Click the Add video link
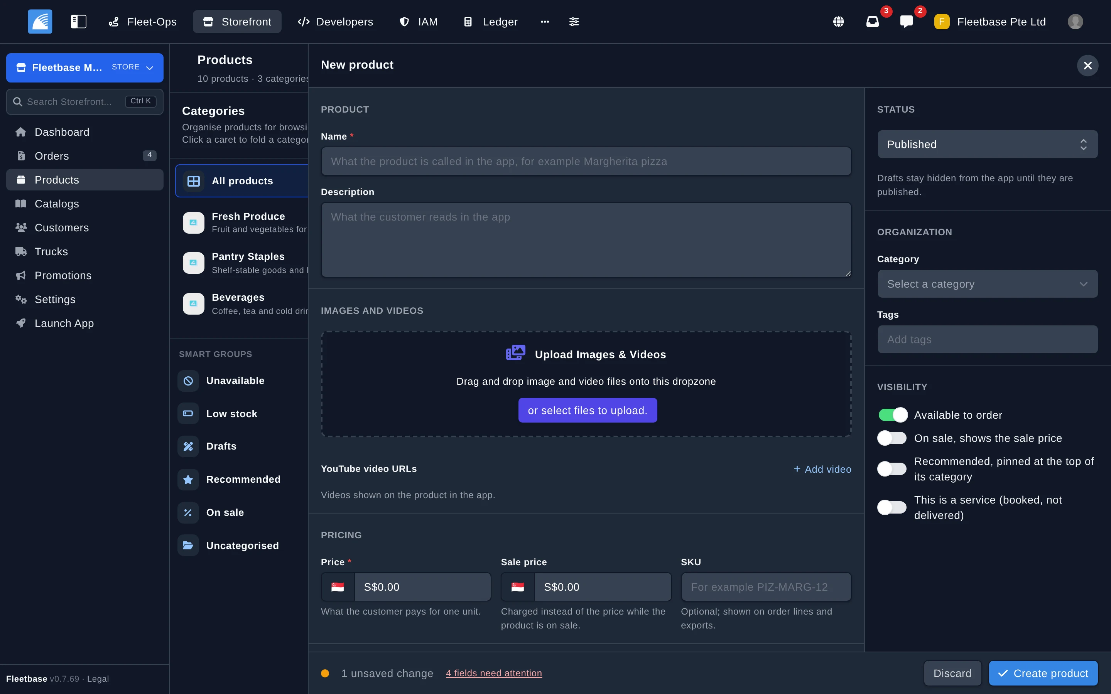 [x=822, y=469]
